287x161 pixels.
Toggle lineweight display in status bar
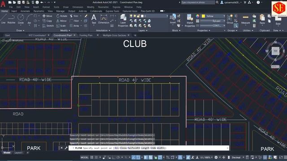tap(146, 157)
